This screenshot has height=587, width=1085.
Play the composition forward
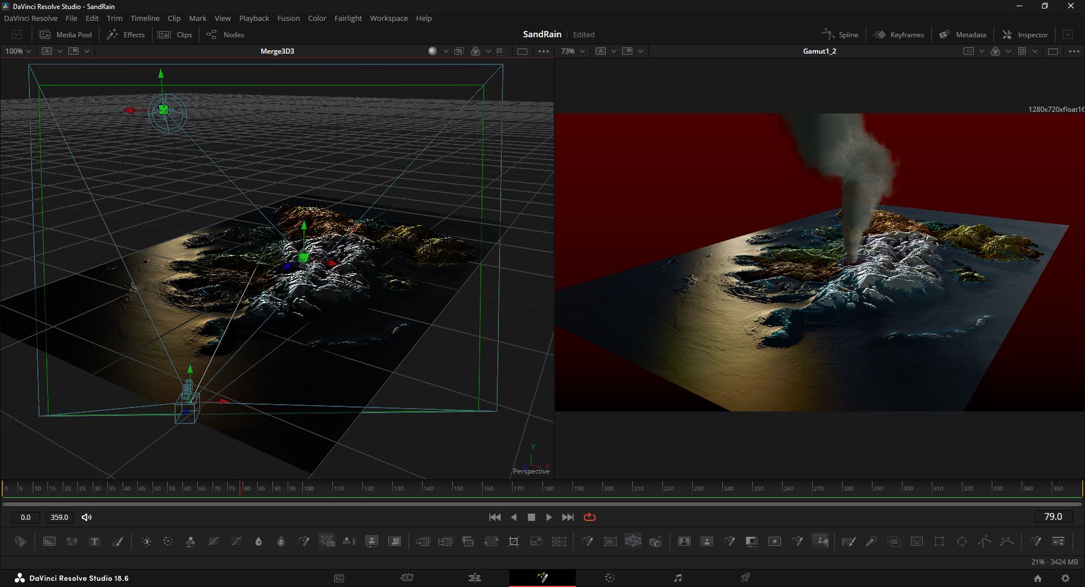[549, 517]
